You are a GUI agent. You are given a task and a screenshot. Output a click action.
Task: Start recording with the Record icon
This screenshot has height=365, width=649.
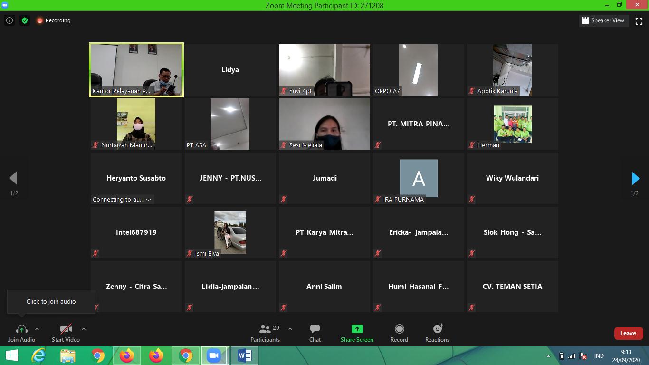tap(399, 333)
